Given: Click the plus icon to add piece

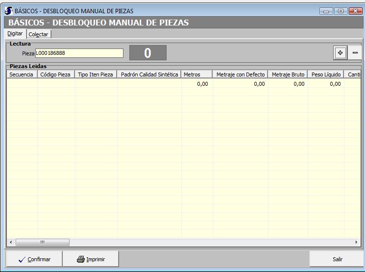Looking at the screenshot, I should point(341,52).
